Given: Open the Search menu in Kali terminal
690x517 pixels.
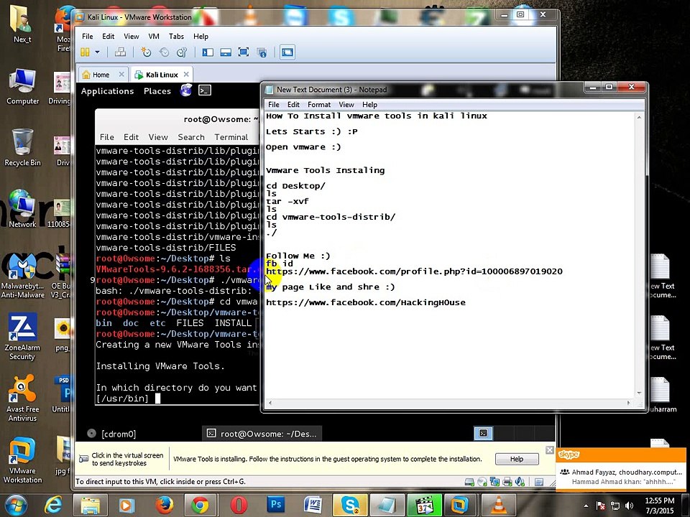Looking at the screenshot, I should (x=191, y=137).
